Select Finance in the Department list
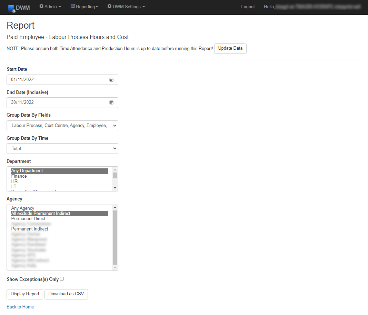 pos(60,176)
